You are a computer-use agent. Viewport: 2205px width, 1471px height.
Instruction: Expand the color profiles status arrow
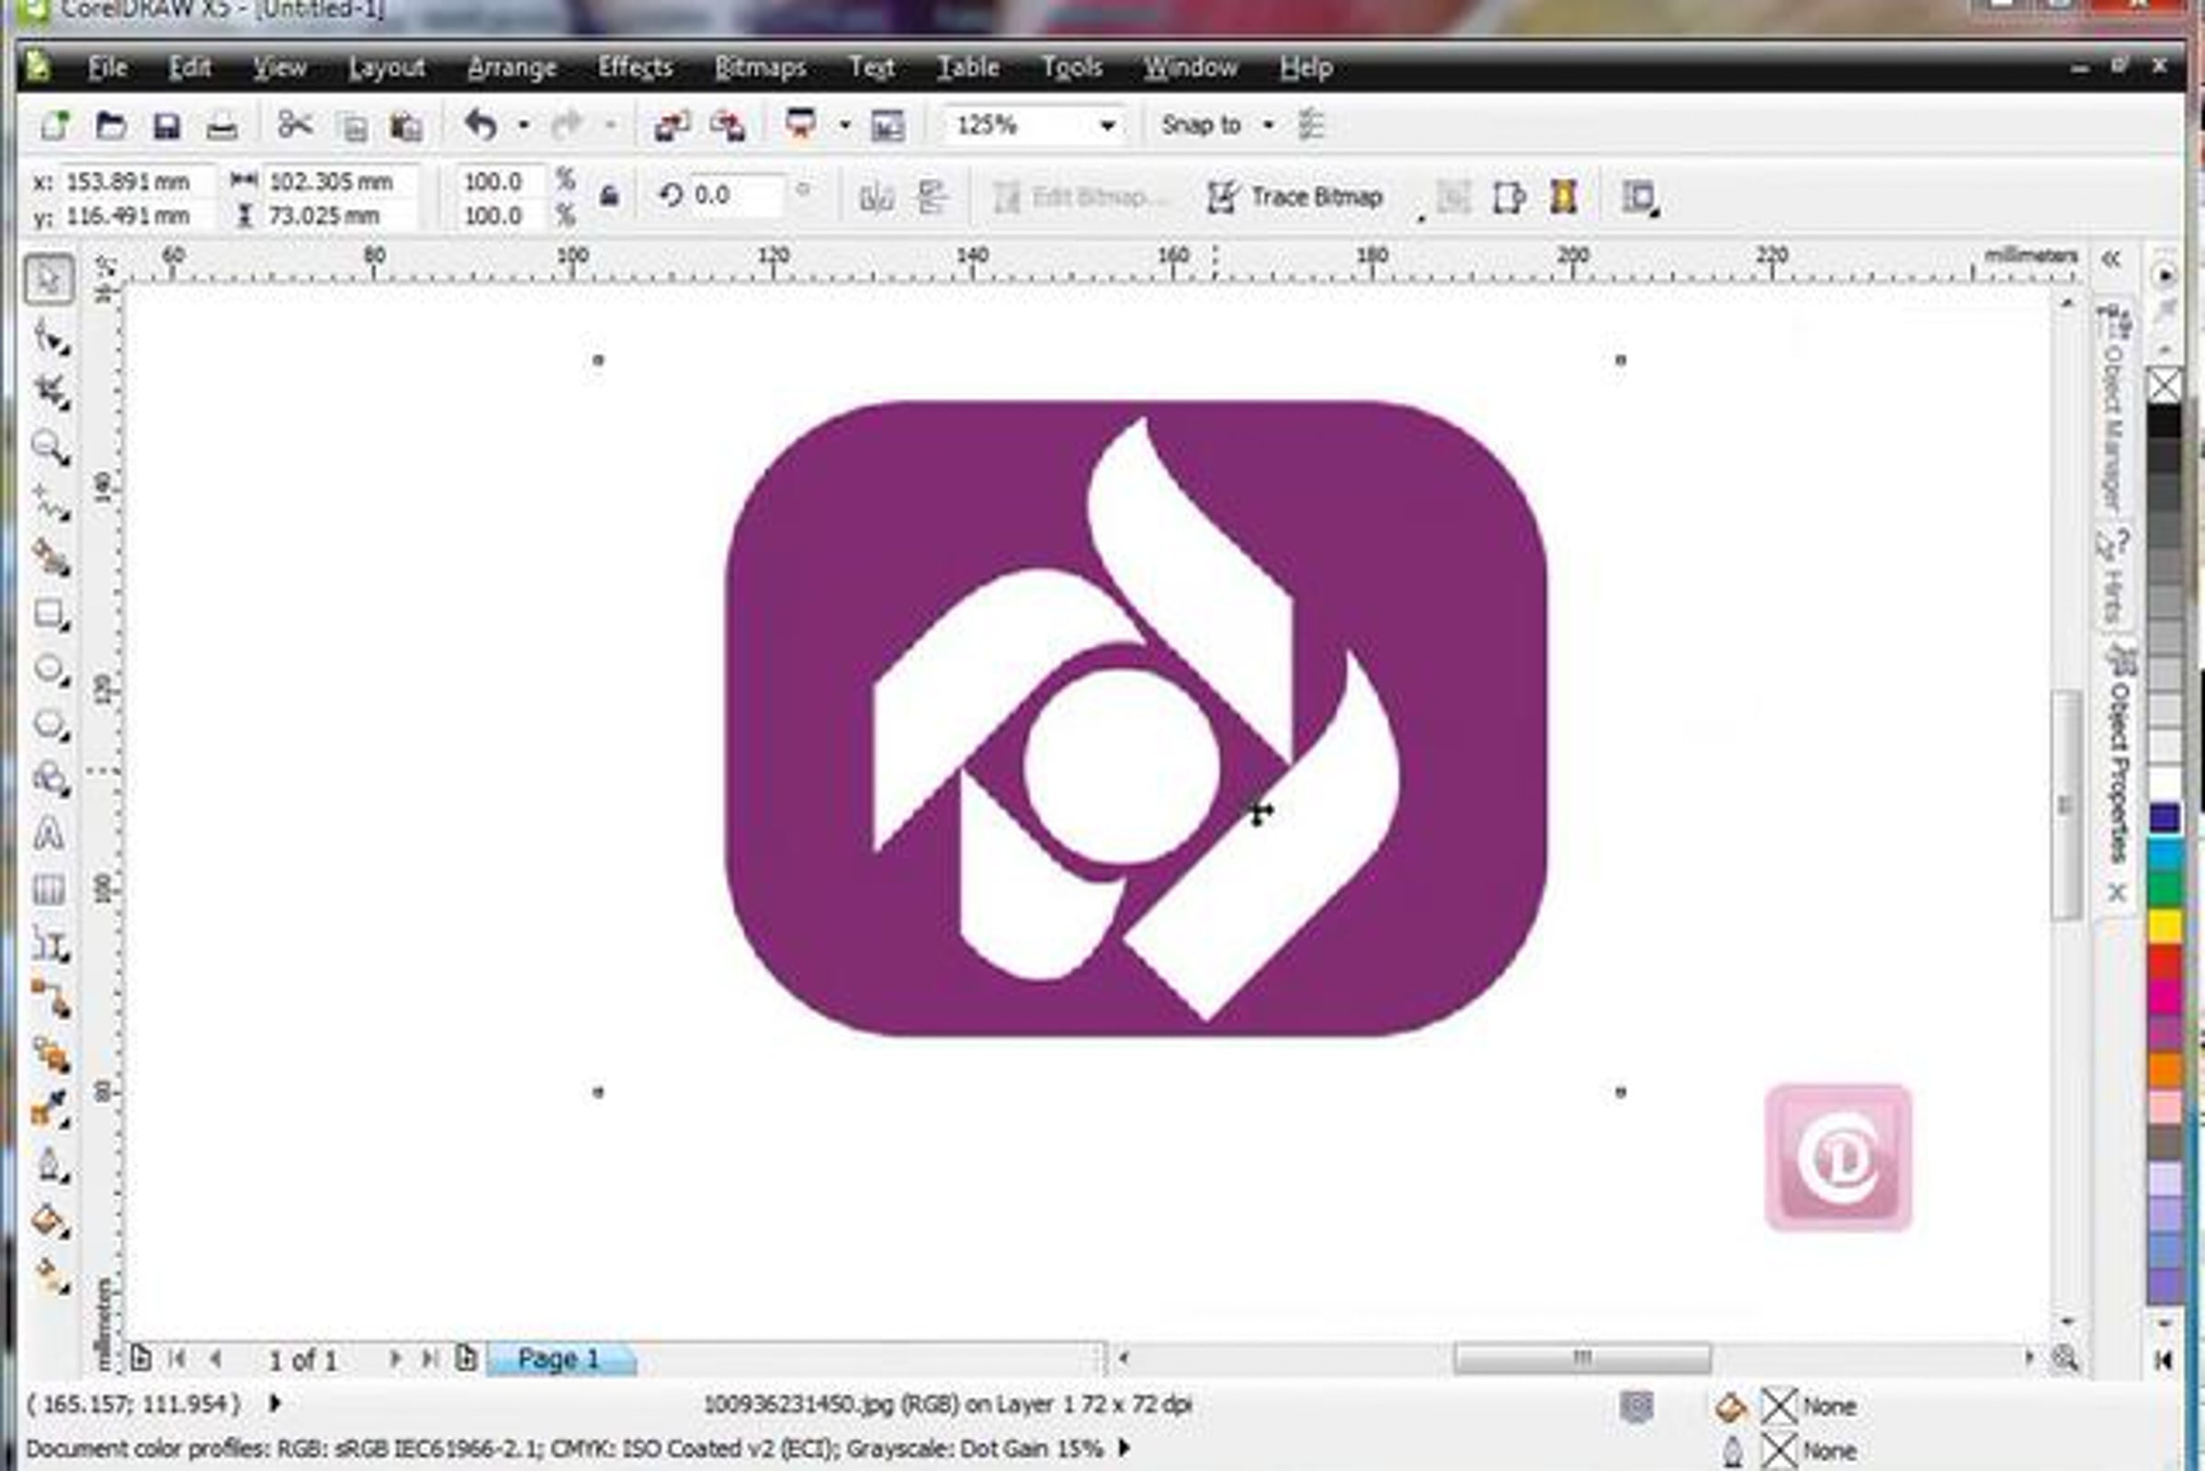click(1125, 1447)
